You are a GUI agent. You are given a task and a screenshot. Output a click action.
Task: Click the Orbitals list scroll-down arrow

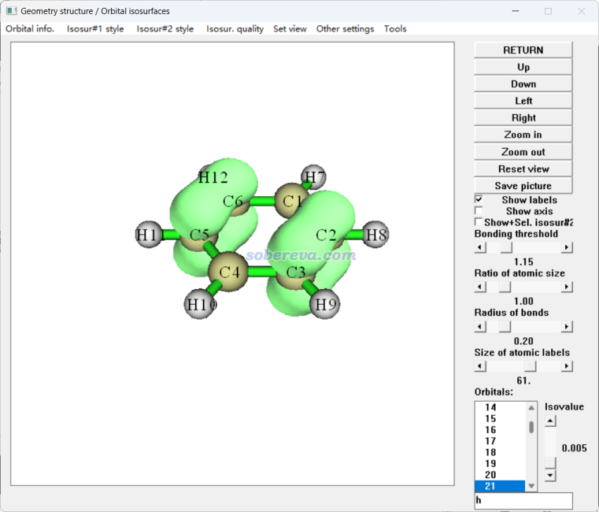coord(531,486)
